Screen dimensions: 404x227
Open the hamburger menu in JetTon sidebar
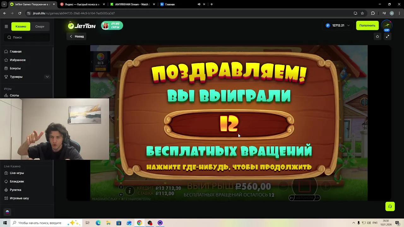[x=6, y=26]
